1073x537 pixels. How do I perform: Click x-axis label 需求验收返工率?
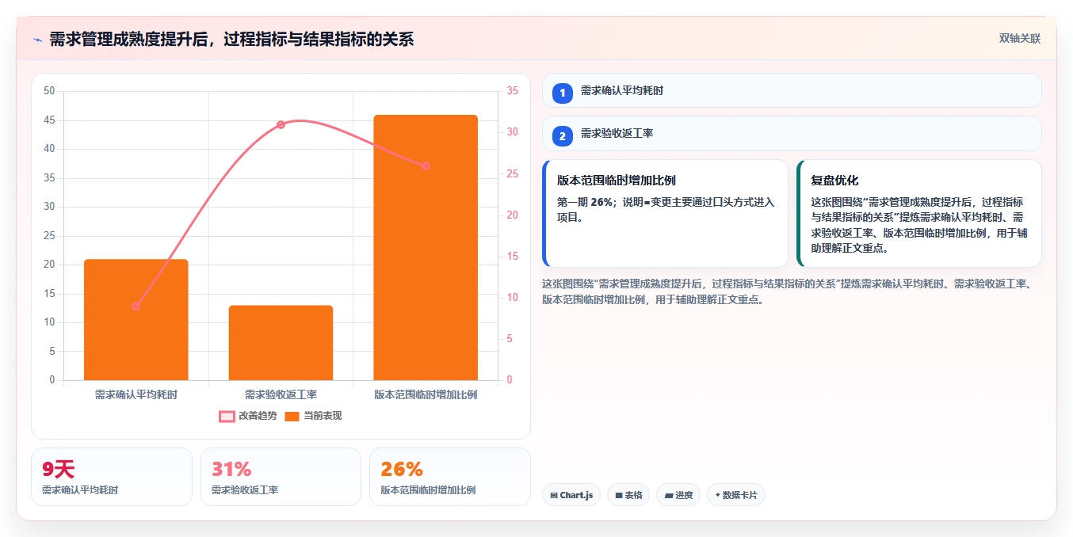point(281,394)
